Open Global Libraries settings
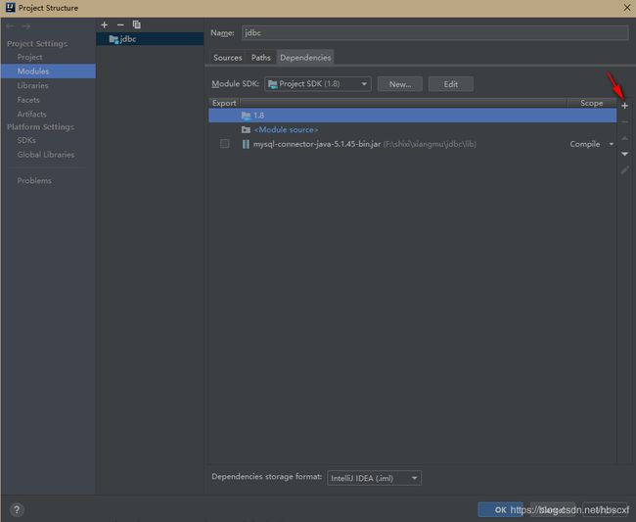This screenshot has width=636, height=522. pos(45,155)
